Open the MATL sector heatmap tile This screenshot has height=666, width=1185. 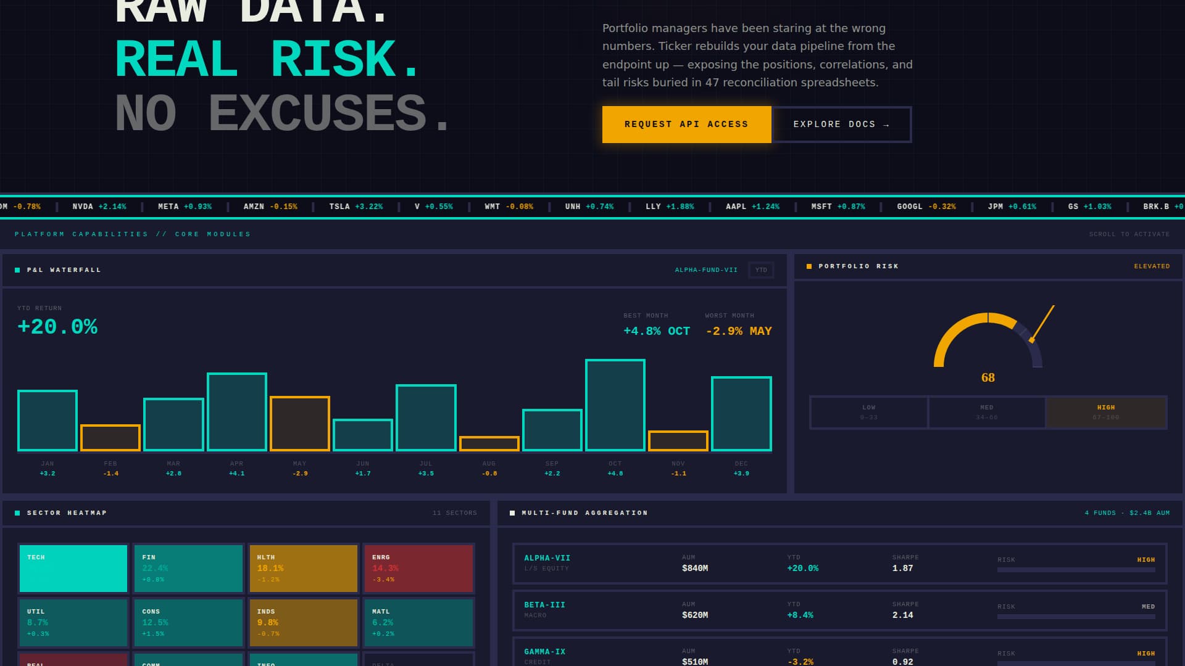[418, 623]
